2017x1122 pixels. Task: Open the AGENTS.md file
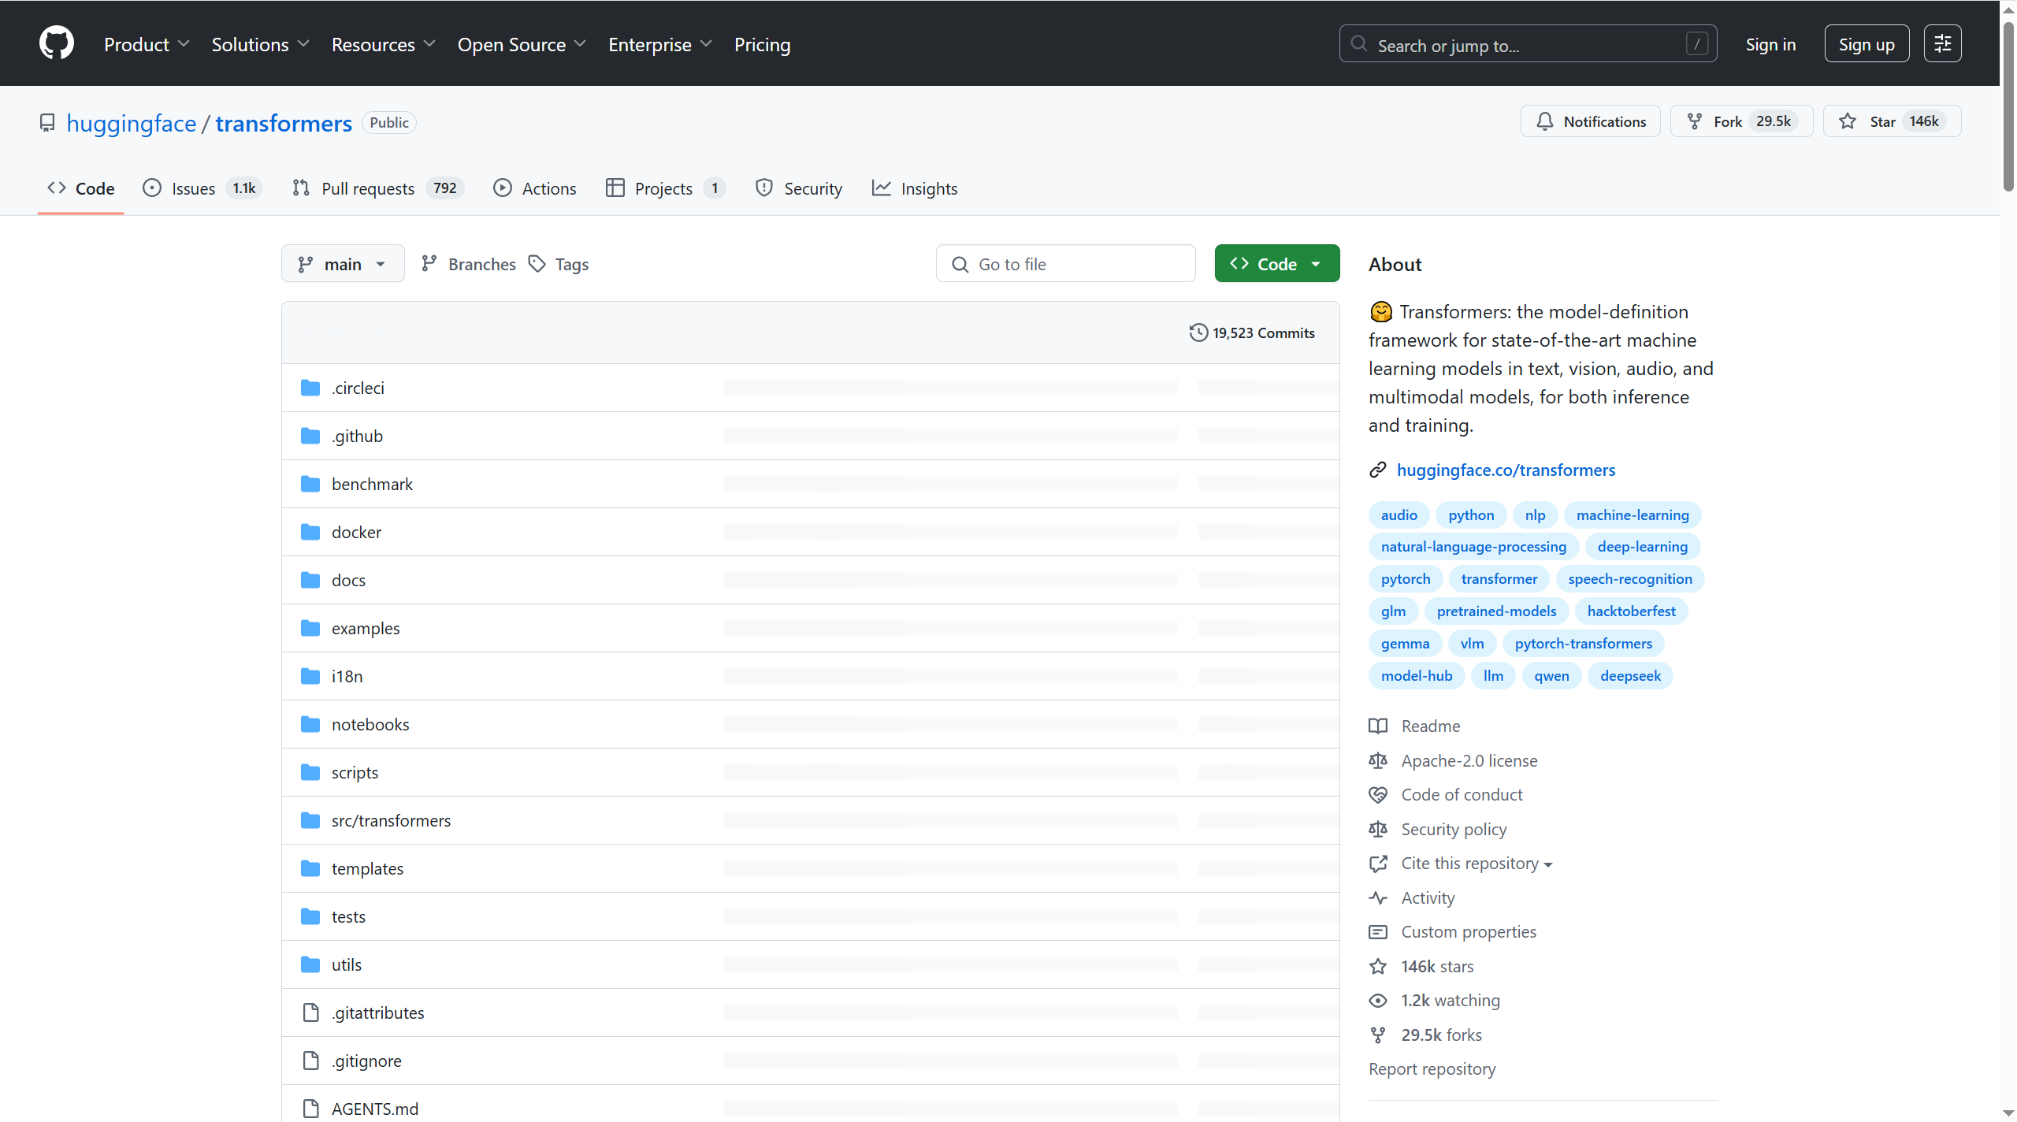coord(375,1109)
